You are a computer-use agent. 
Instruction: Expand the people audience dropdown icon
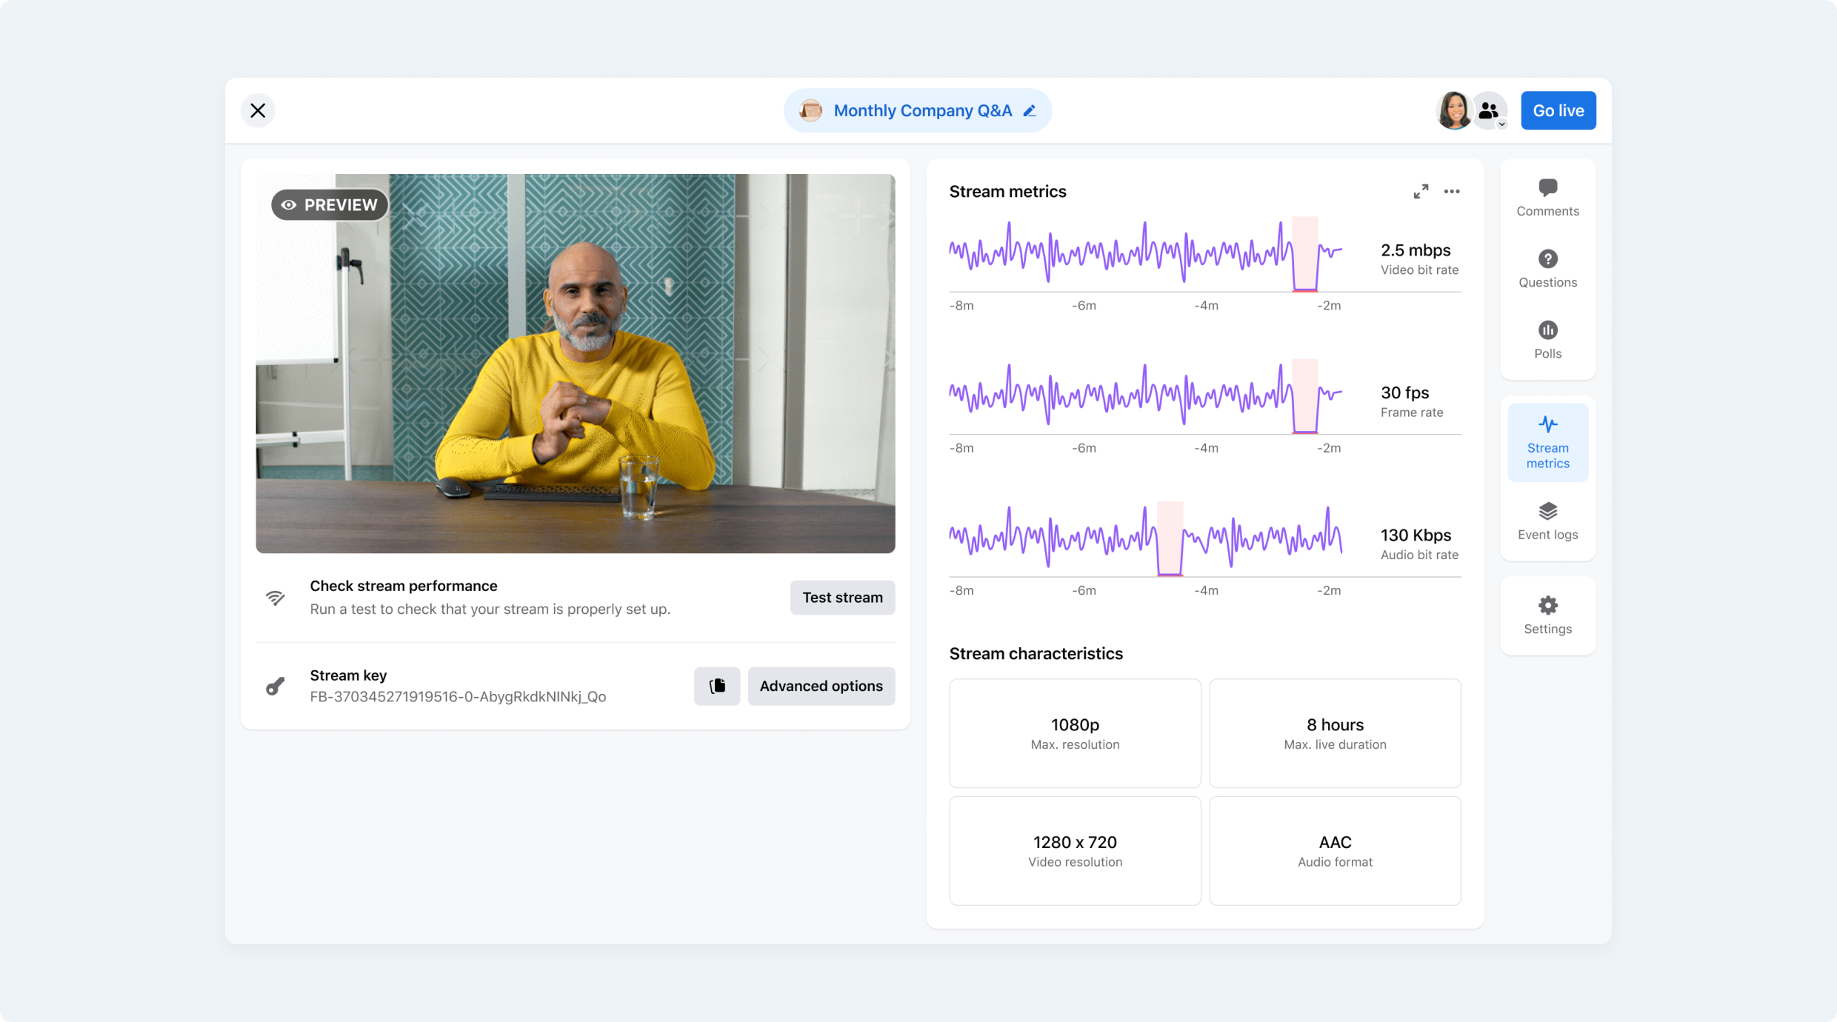click(1490, 111)
